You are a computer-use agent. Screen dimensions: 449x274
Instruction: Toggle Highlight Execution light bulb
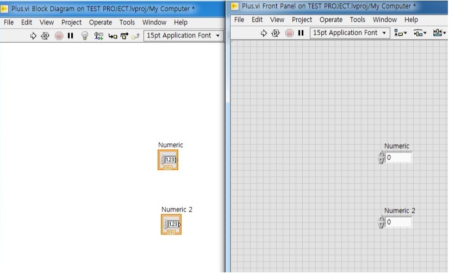pyautogui.click(x=84, y=36)
